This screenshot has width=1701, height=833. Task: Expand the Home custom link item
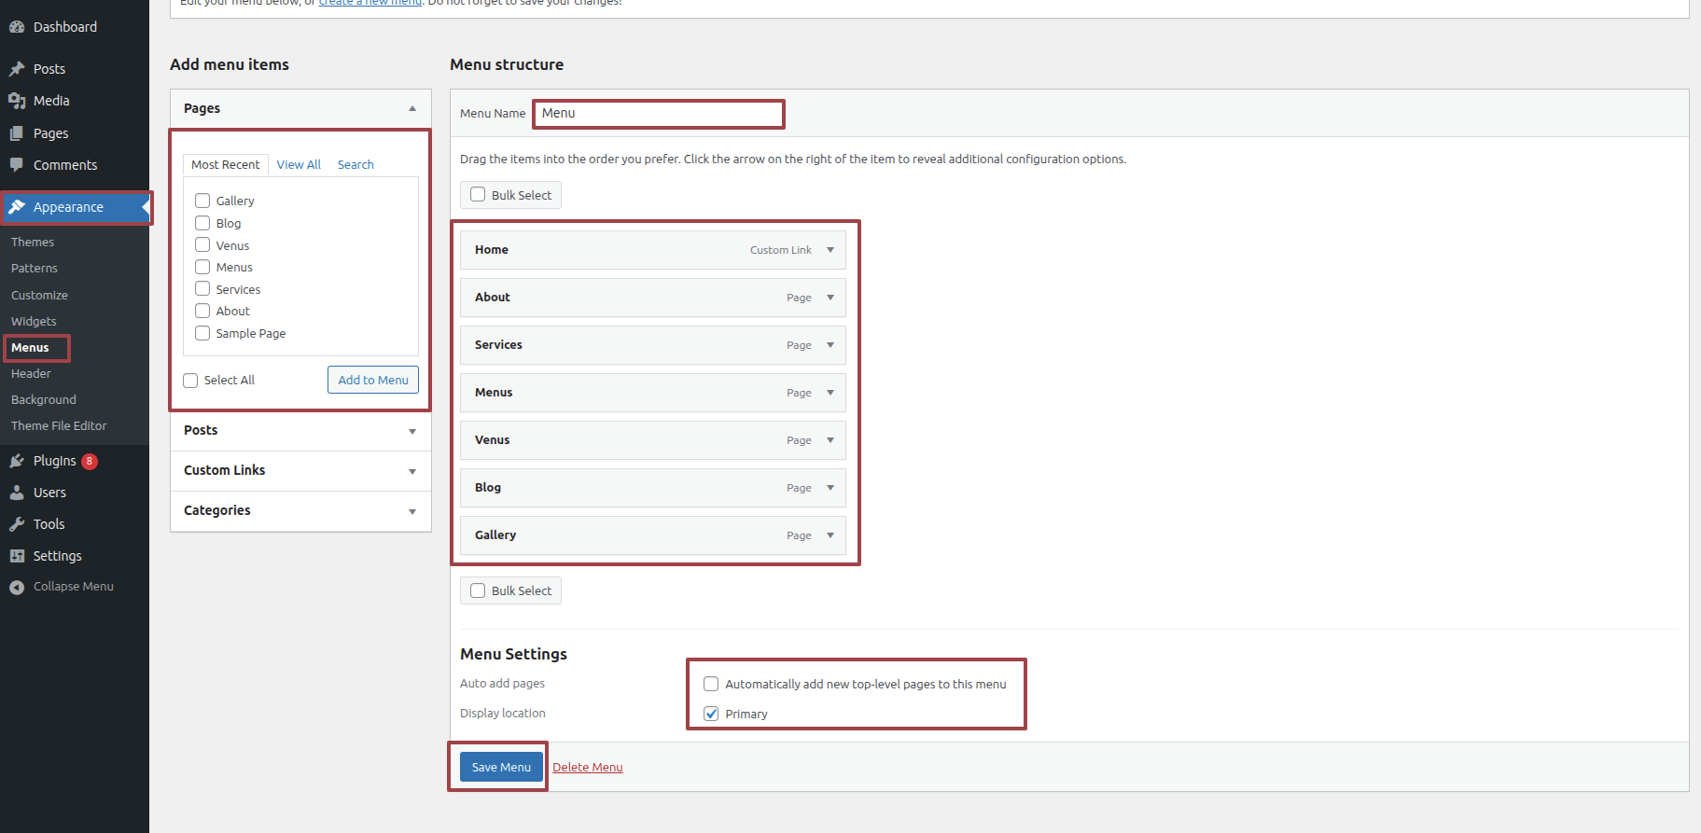(x=830, y=250)
